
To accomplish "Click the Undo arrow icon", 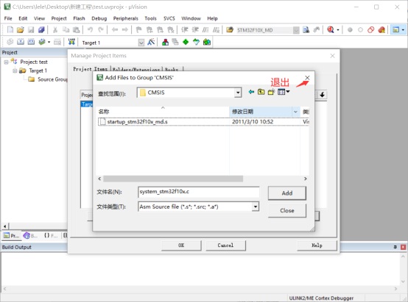I will [x=90, y=30].
